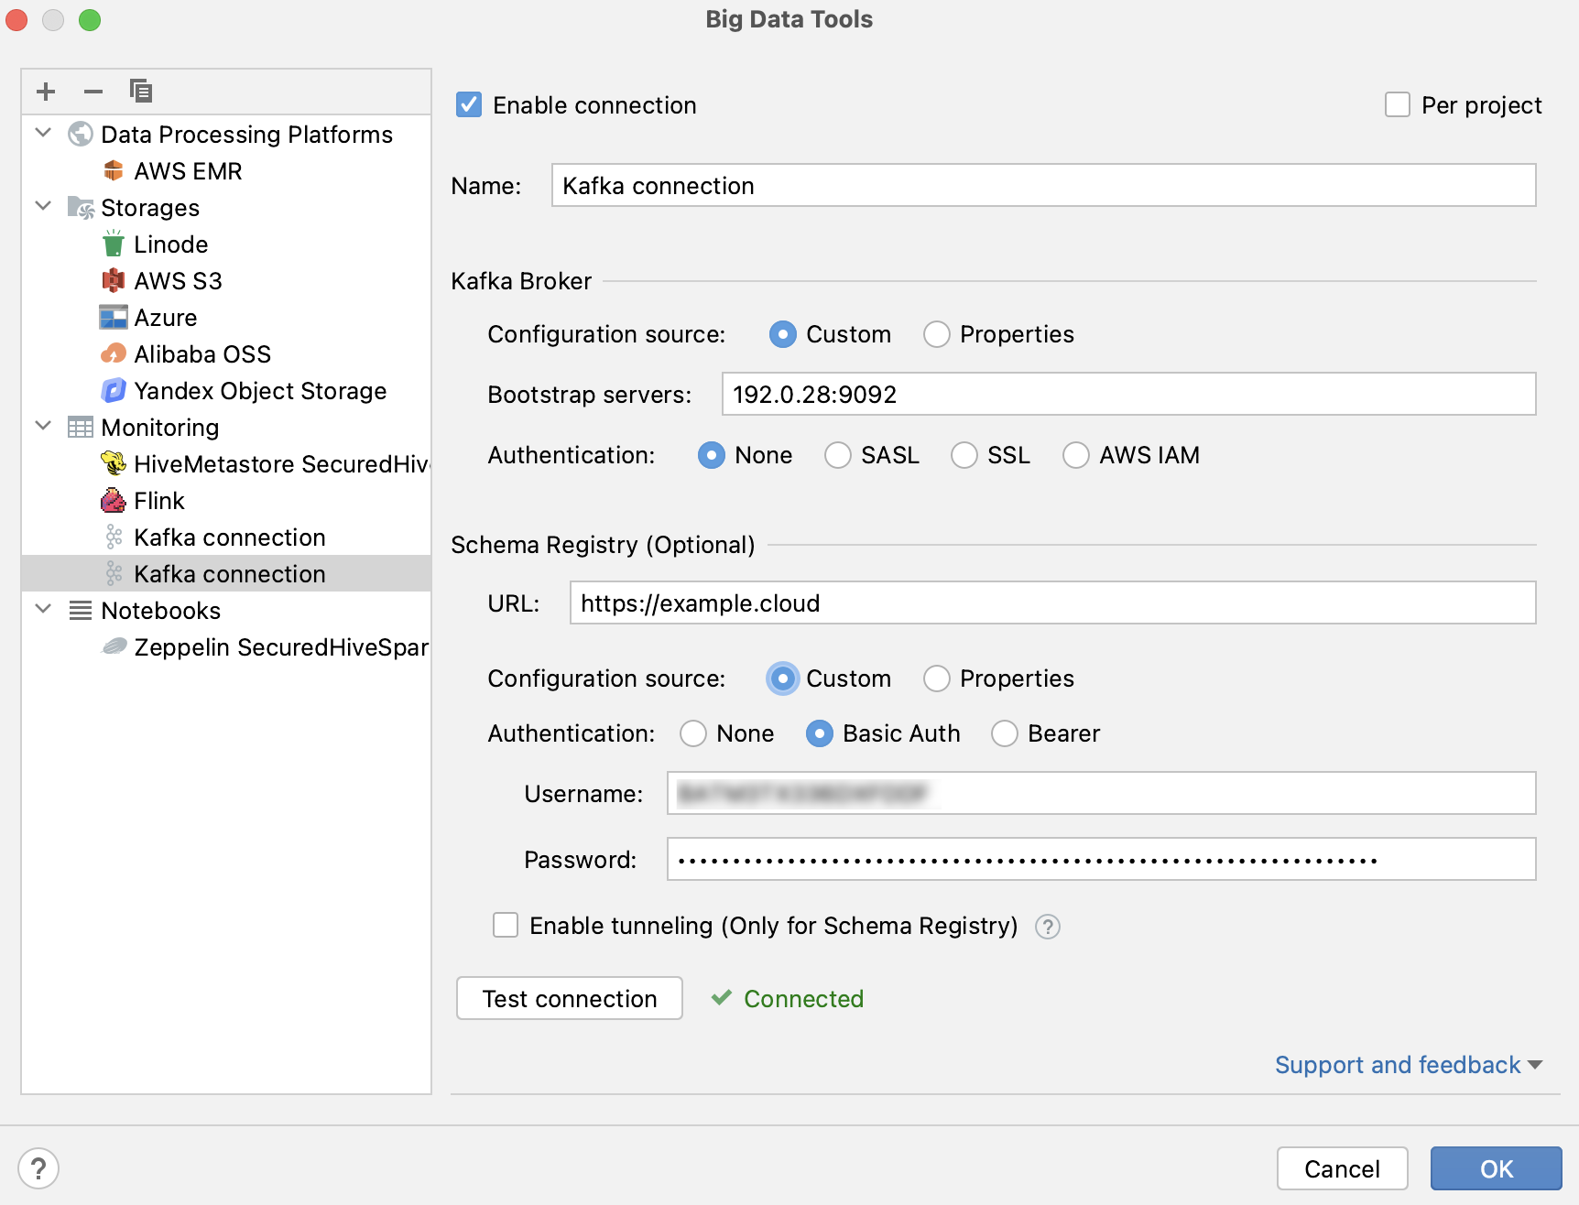Select Basic Auth Schema Registry authentication

[820, 733]
